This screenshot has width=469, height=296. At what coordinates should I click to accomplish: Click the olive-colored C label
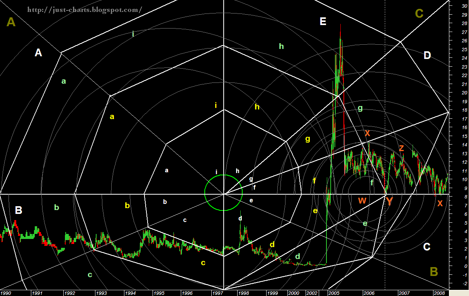click(x=419, y=14)
